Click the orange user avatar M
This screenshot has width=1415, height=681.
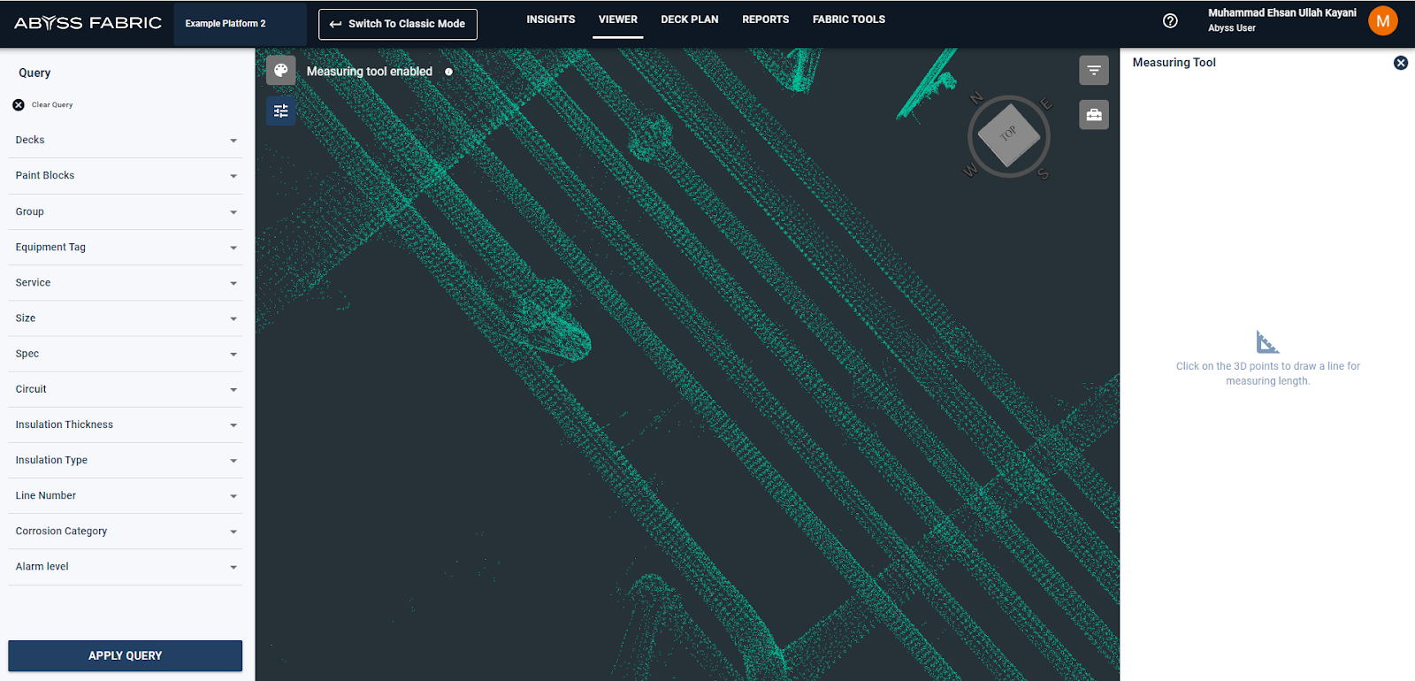pyautogui.click(x=1382, y=21)
